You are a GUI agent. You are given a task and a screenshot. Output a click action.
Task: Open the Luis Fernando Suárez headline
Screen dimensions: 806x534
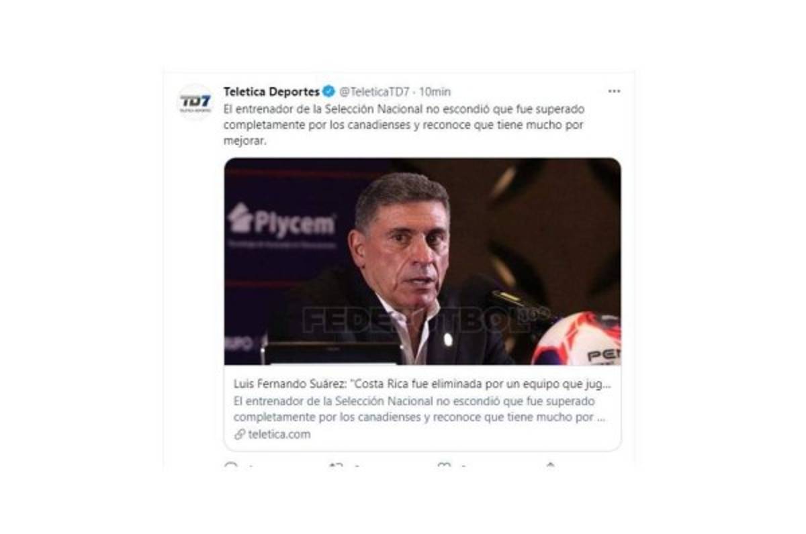click(422, 385)
